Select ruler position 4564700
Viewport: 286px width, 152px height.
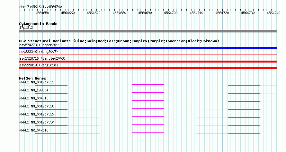[x=171, y=13]
